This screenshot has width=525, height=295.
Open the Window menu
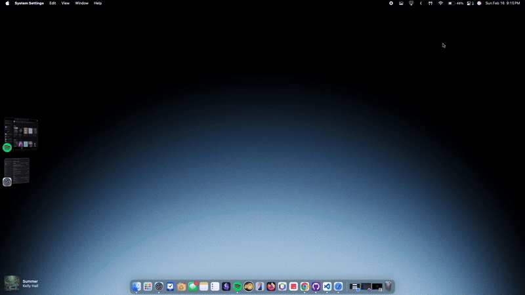pyautogui.click(x=81, y=3)
